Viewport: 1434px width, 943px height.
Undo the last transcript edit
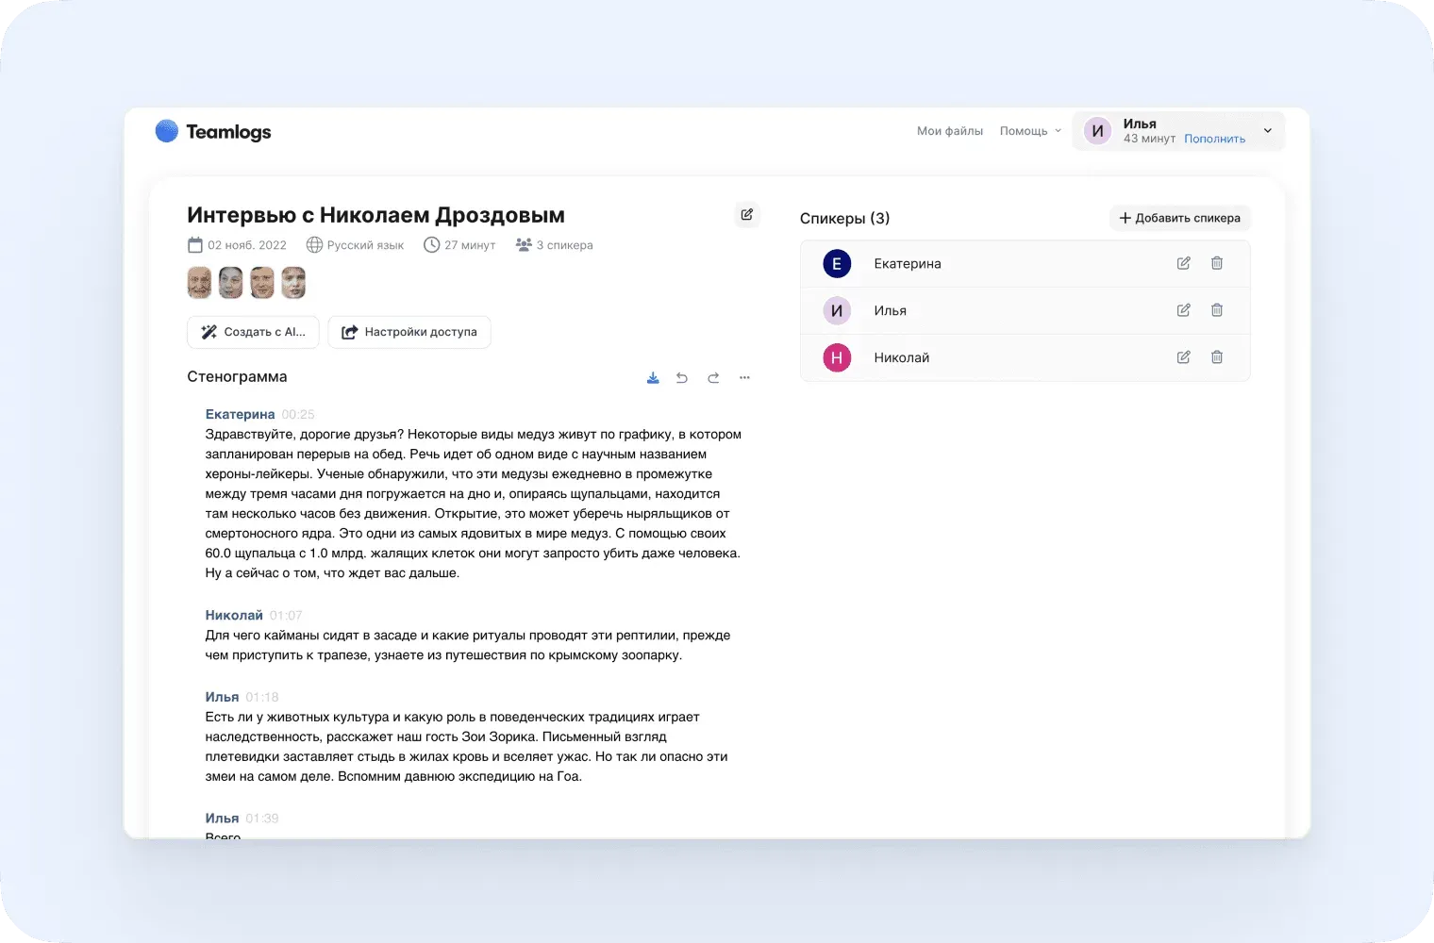(682, 377)
